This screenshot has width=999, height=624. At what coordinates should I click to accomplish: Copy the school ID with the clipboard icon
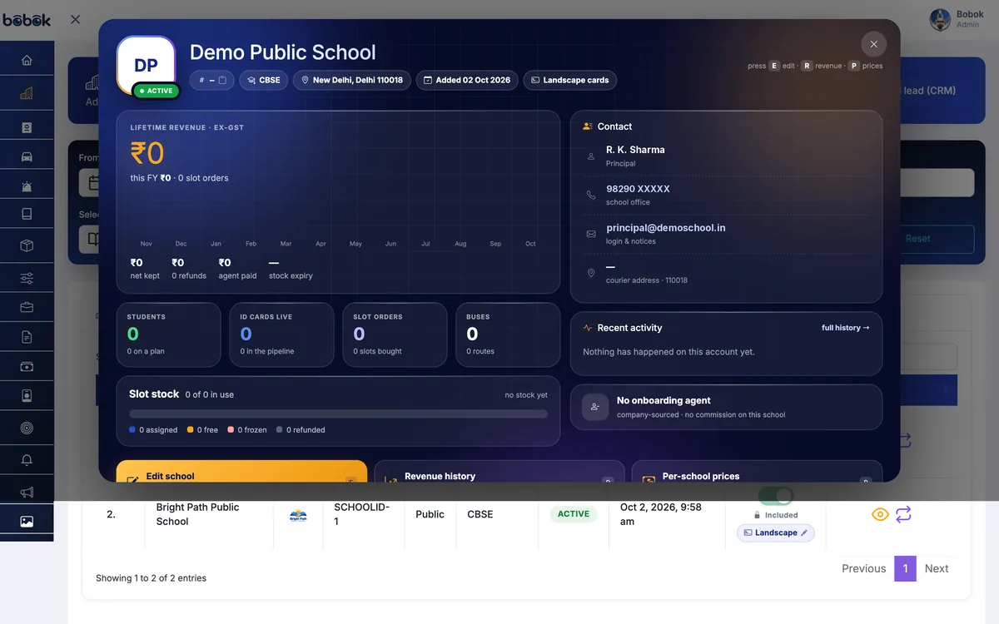[x=222, y=80]
